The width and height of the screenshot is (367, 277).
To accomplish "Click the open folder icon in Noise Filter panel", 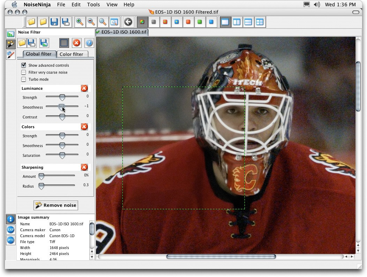I will pos(22,43).
